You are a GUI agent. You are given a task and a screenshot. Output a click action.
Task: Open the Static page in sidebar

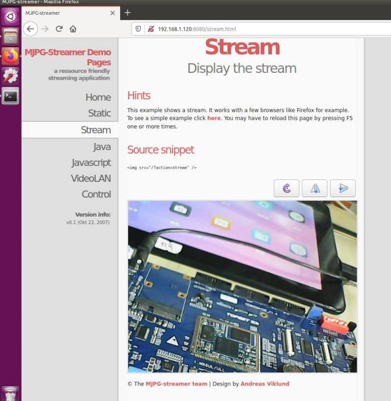(x=100, y=113)
